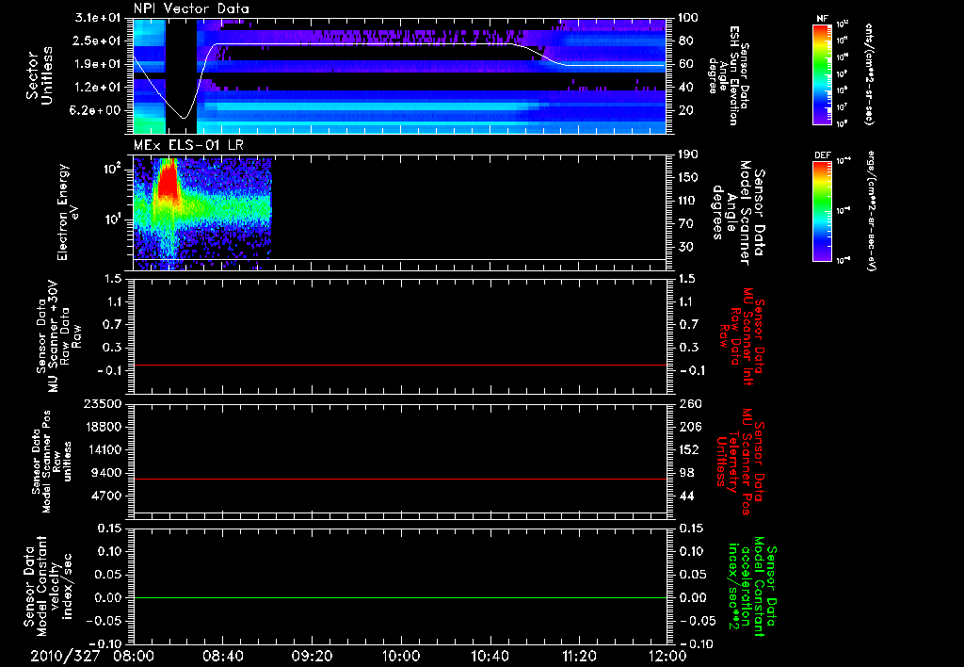Screen dimensions: 964x667
Task: Click the cnts/(cm**2-sr-sec) color bar unit label
Action: (x=869, y=73)
